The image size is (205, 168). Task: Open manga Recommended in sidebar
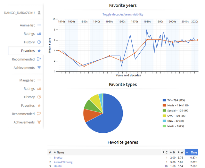coord(23,114)
